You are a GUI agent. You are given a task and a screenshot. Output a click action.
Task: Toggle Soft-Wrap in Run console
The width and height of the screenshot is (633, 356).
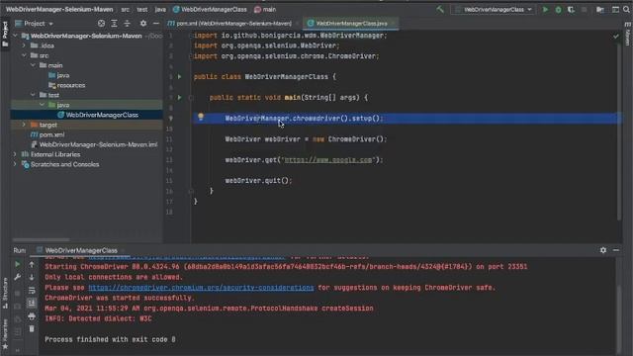pos(32,291)
